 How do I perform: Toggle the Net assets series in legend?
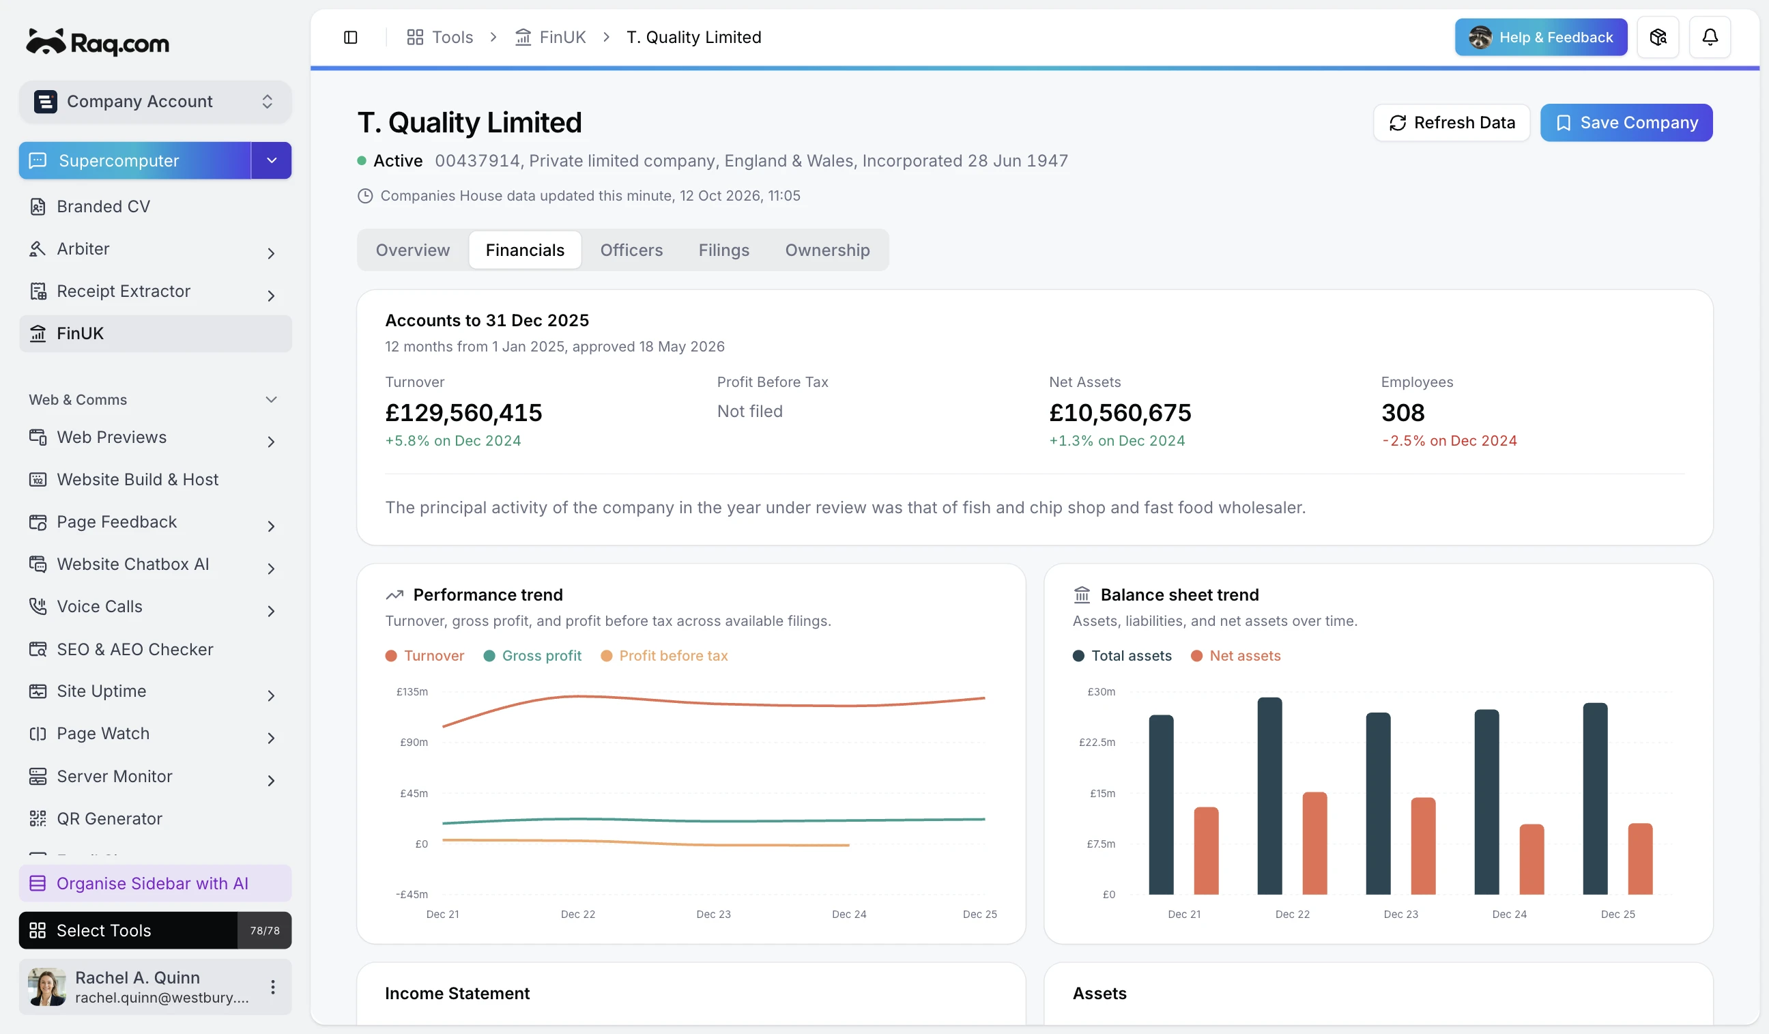click(x=1235, y=656)
